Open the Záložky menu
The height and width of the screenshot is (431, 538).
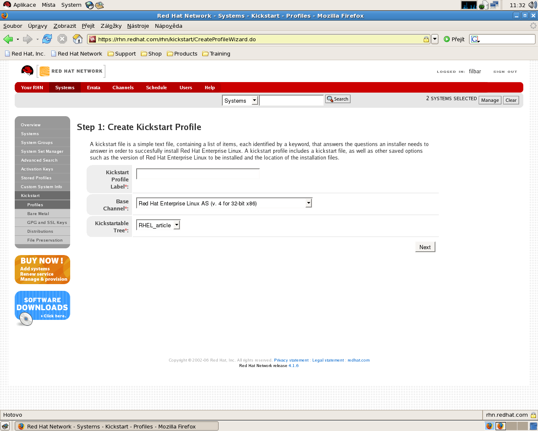pos(111,26)
